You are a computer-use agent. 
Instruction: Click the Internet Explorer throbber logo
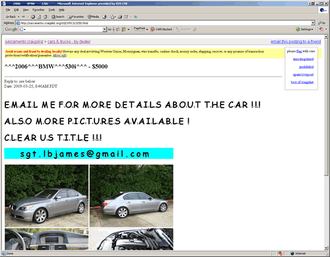323,10
